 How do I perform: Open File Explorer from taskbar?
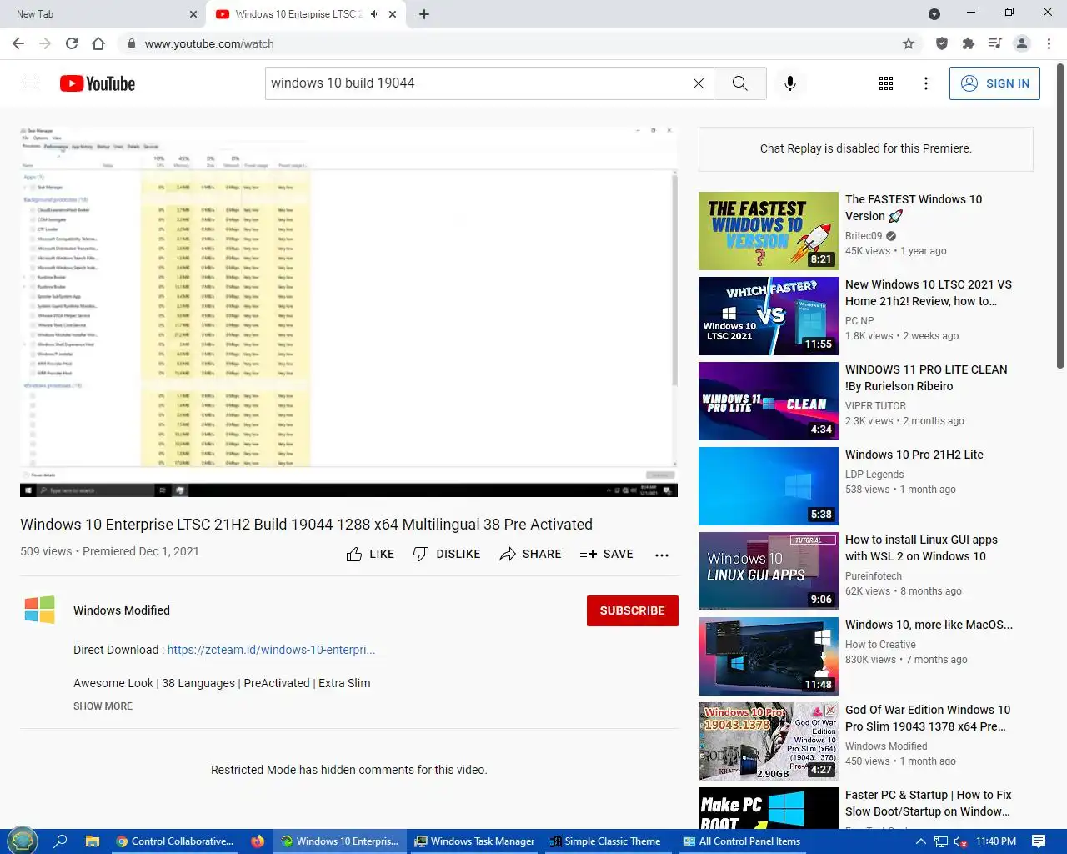click(x=93, y=841)
